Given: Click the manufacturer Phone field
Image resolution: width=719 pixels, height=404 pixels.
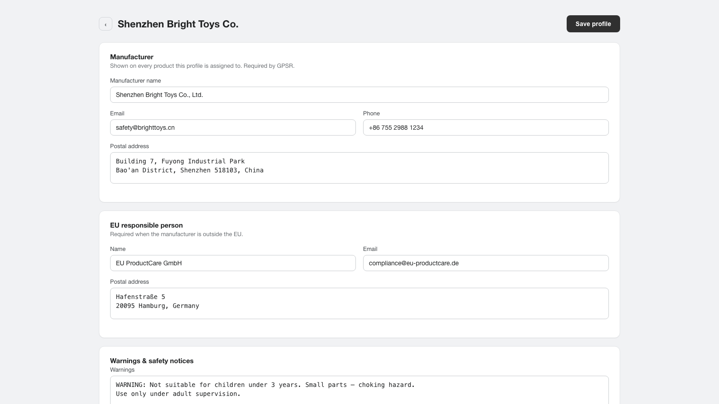Looking at the screenshot, I should coord(486,127).
